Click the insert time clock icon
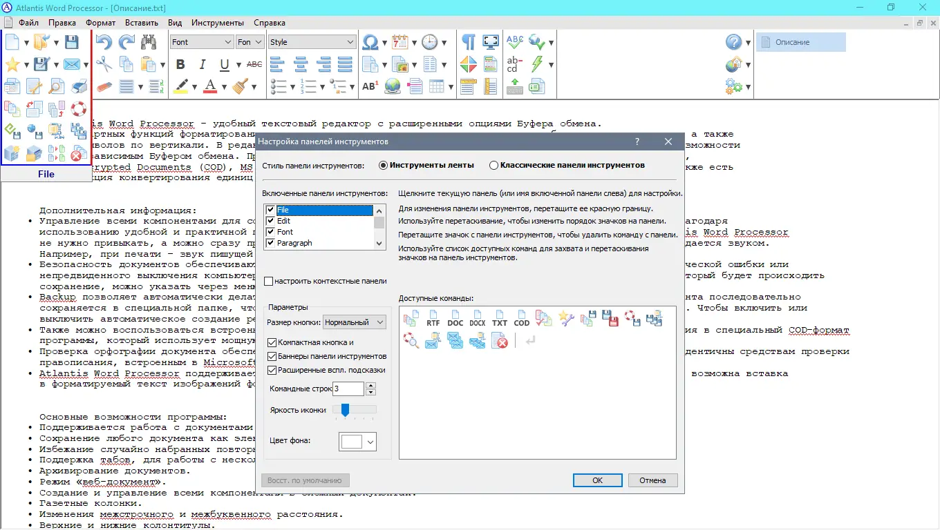Image resolution: width=940 pixels, height=530 pixels. 431,41
